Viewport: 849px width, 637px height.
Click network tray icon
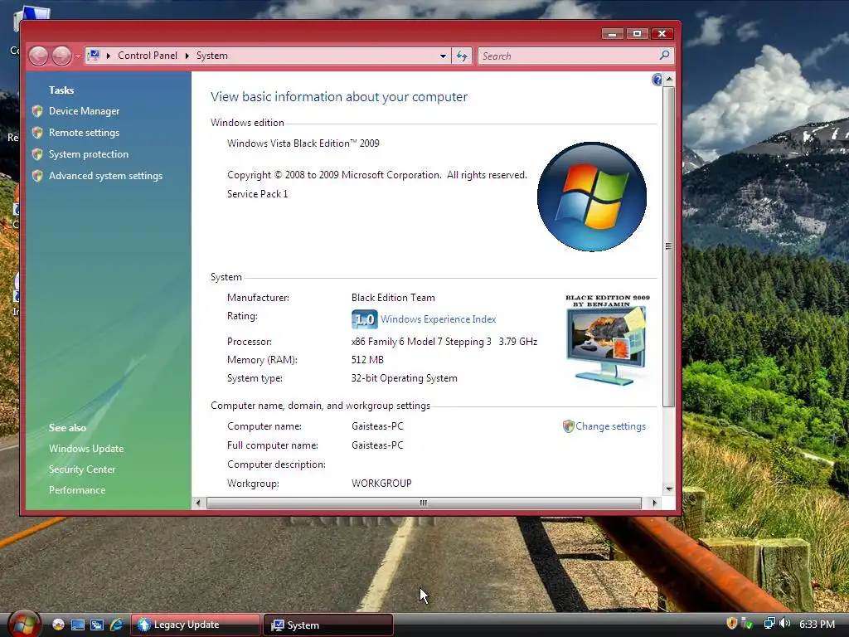[769, 624]
